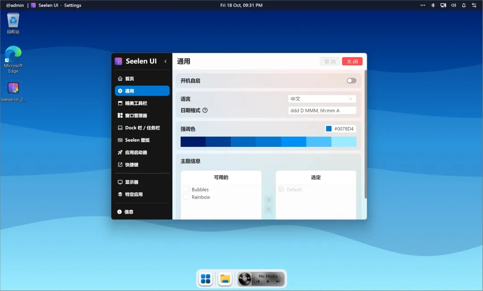Collapse the Seelen UI sidebar with the chevron
Image resolution: width=483 pixels, height=291 pixels.
165,62
